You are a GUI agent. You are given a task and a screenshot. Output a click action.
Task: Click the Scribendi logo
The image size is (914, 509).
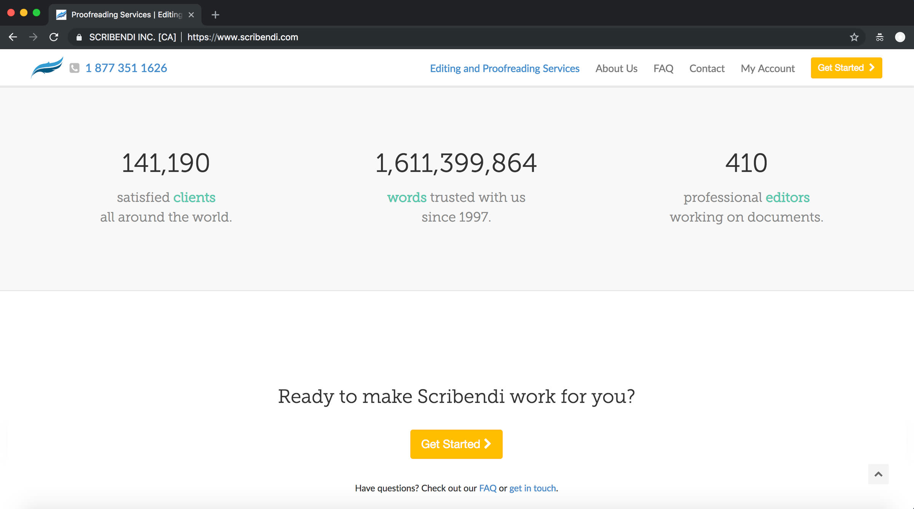[46, 67]
